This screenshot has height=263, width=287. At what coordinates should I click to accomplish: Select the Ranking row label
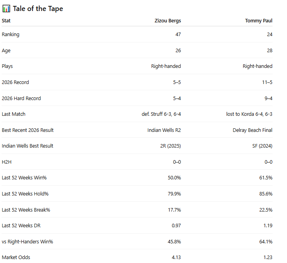11,34
